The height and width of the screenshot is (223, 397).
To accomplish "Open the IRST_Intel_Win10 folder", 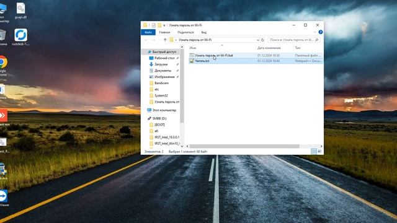I will [x=167, y=144].
